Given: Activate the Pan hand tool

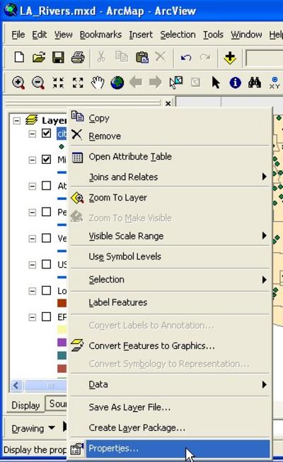Looking at the screenshot, I should pyautogui.click(x=98, y=83).
